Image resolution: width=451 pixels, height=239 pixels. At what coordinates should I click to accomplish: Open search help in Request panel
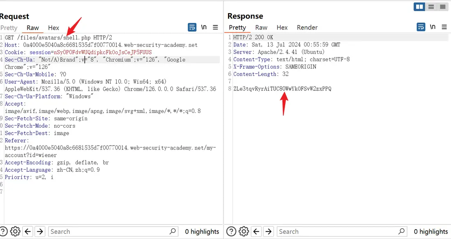point(3,232)
